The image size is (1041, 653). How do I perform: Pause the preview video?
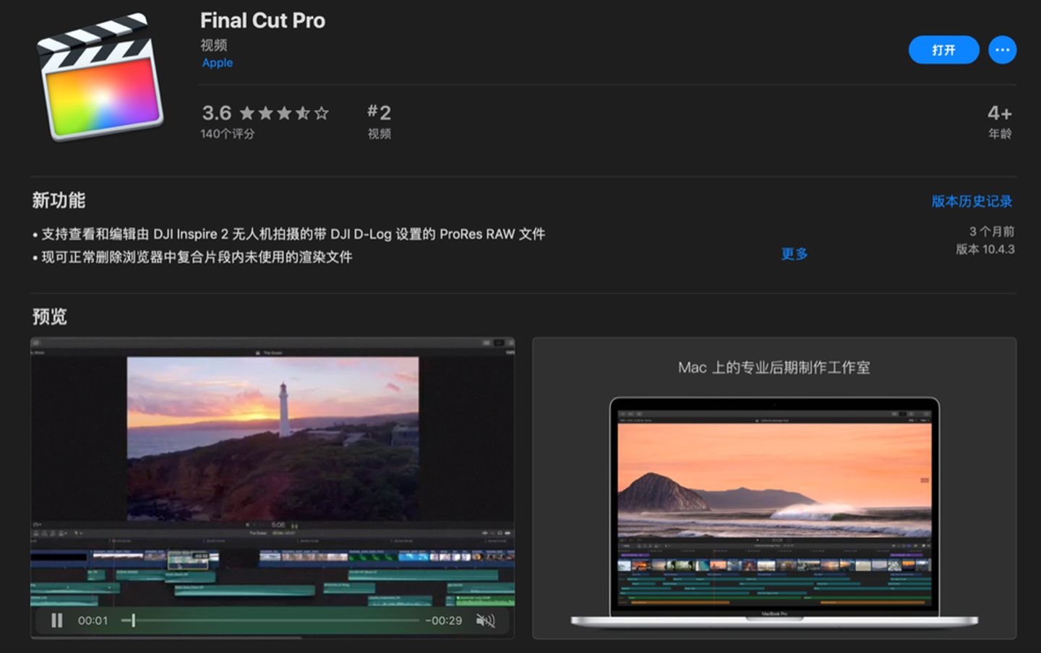56,620
